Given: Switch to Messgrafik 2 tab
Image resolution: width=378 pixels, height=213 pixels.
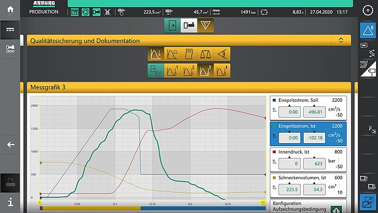Looking at the screenshot, I should coord(189,70).
